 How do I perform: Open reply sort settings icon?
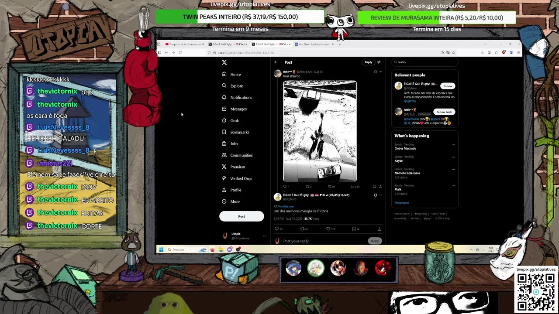379,62
